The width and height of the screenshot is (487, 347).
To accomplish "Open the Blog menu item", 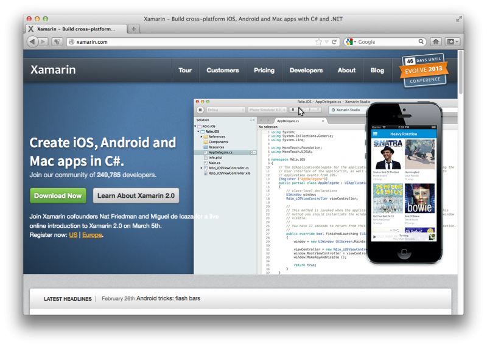I will click(x=377, y=71).
